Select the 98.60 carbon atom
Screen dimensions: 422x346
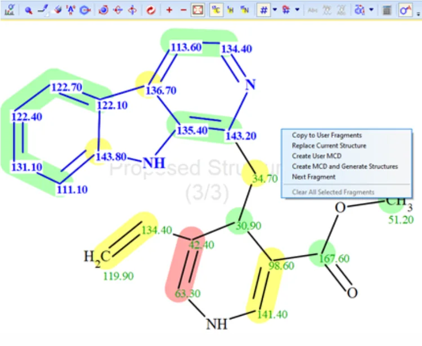281,266
